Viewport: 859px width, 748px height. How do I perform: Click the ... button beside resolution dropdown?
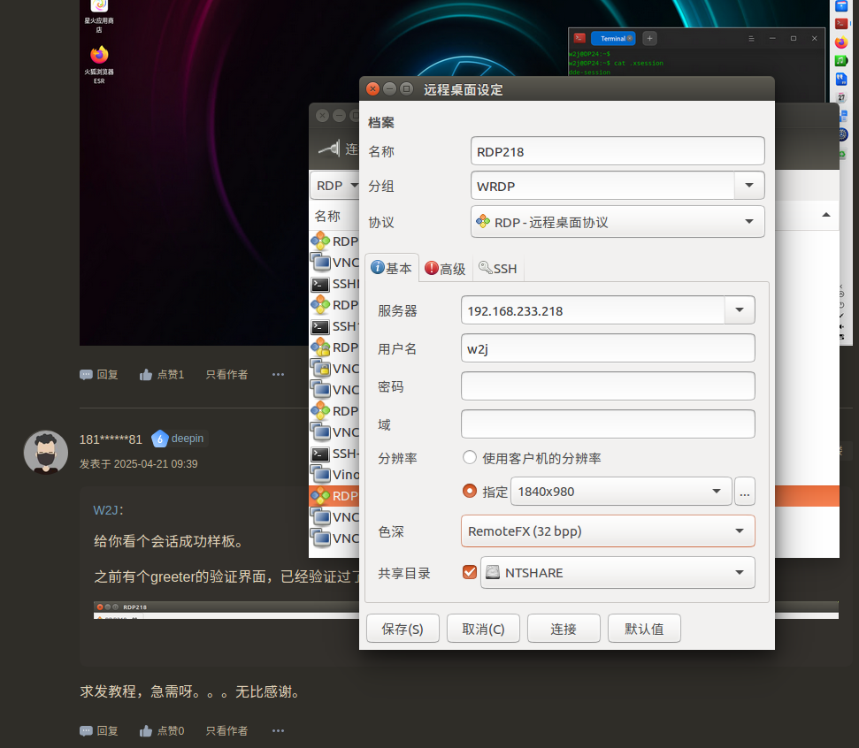(x=745, y=492)
